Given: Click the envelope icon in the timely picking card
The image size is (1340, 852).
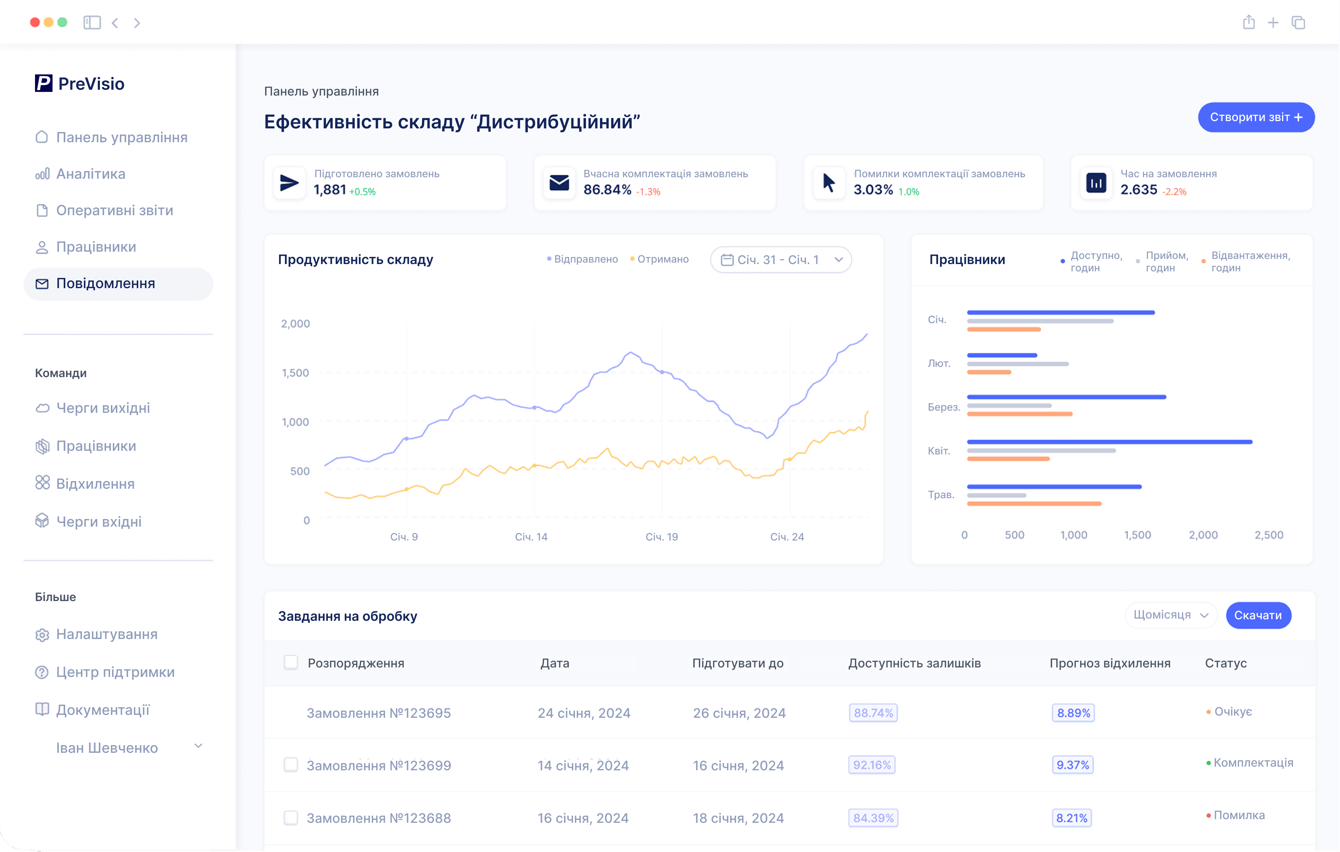Looking at the screenshot, I should pos(559,182).
